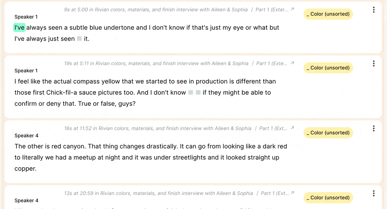Open options menu for the 5:11 highlight
387x209 pixels.
click(x=374, y=64)
